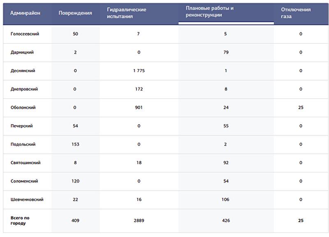Click the 2889 total hydraulic tests cell
The width and height of the screenshot is (329, 237).
pos(139,221)
